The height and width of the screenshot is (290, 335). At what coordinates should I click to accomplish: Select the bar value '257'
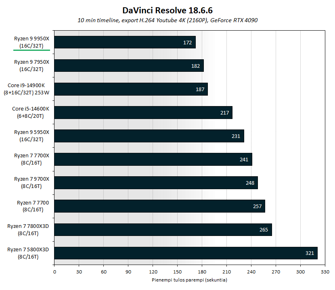click(x=257, y=206)
